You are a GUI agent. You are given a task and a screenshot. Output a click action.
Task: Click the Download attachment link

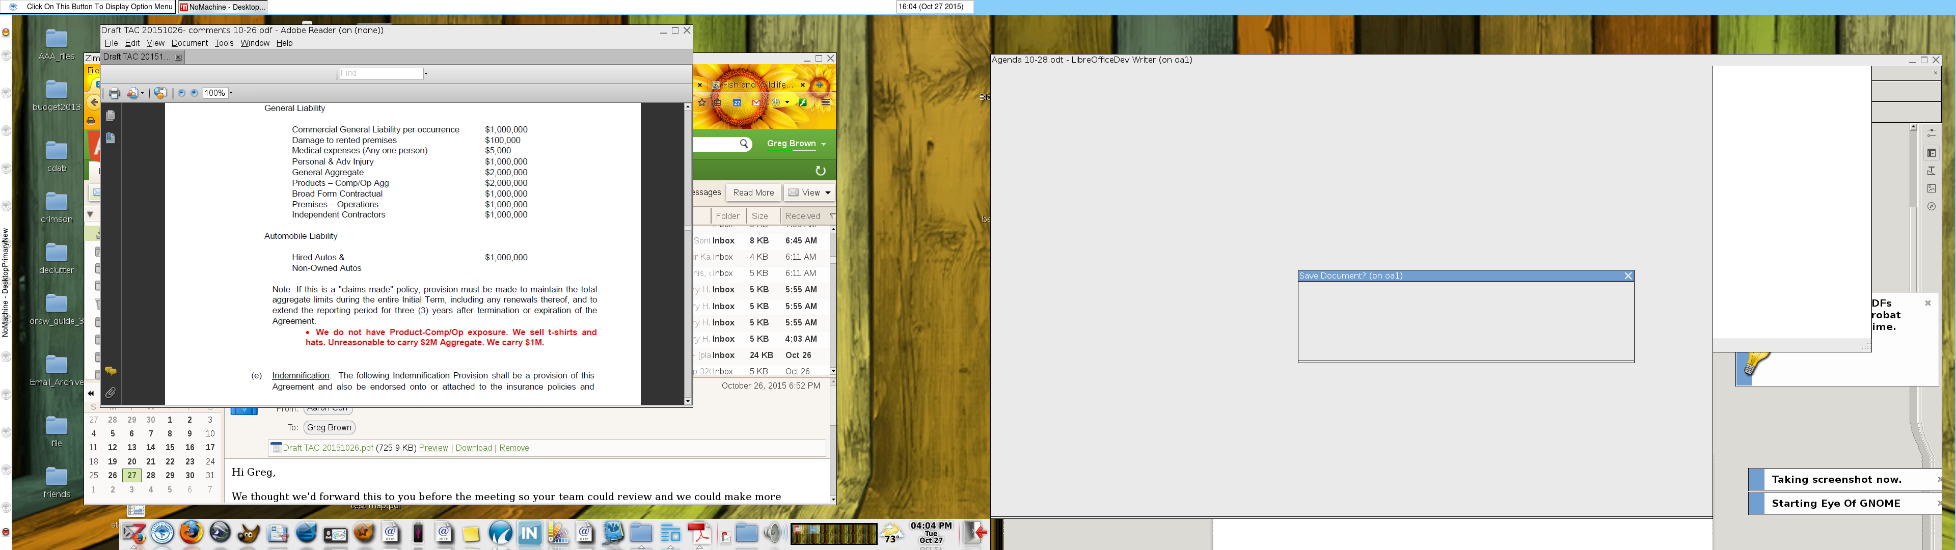coord(474,448)
